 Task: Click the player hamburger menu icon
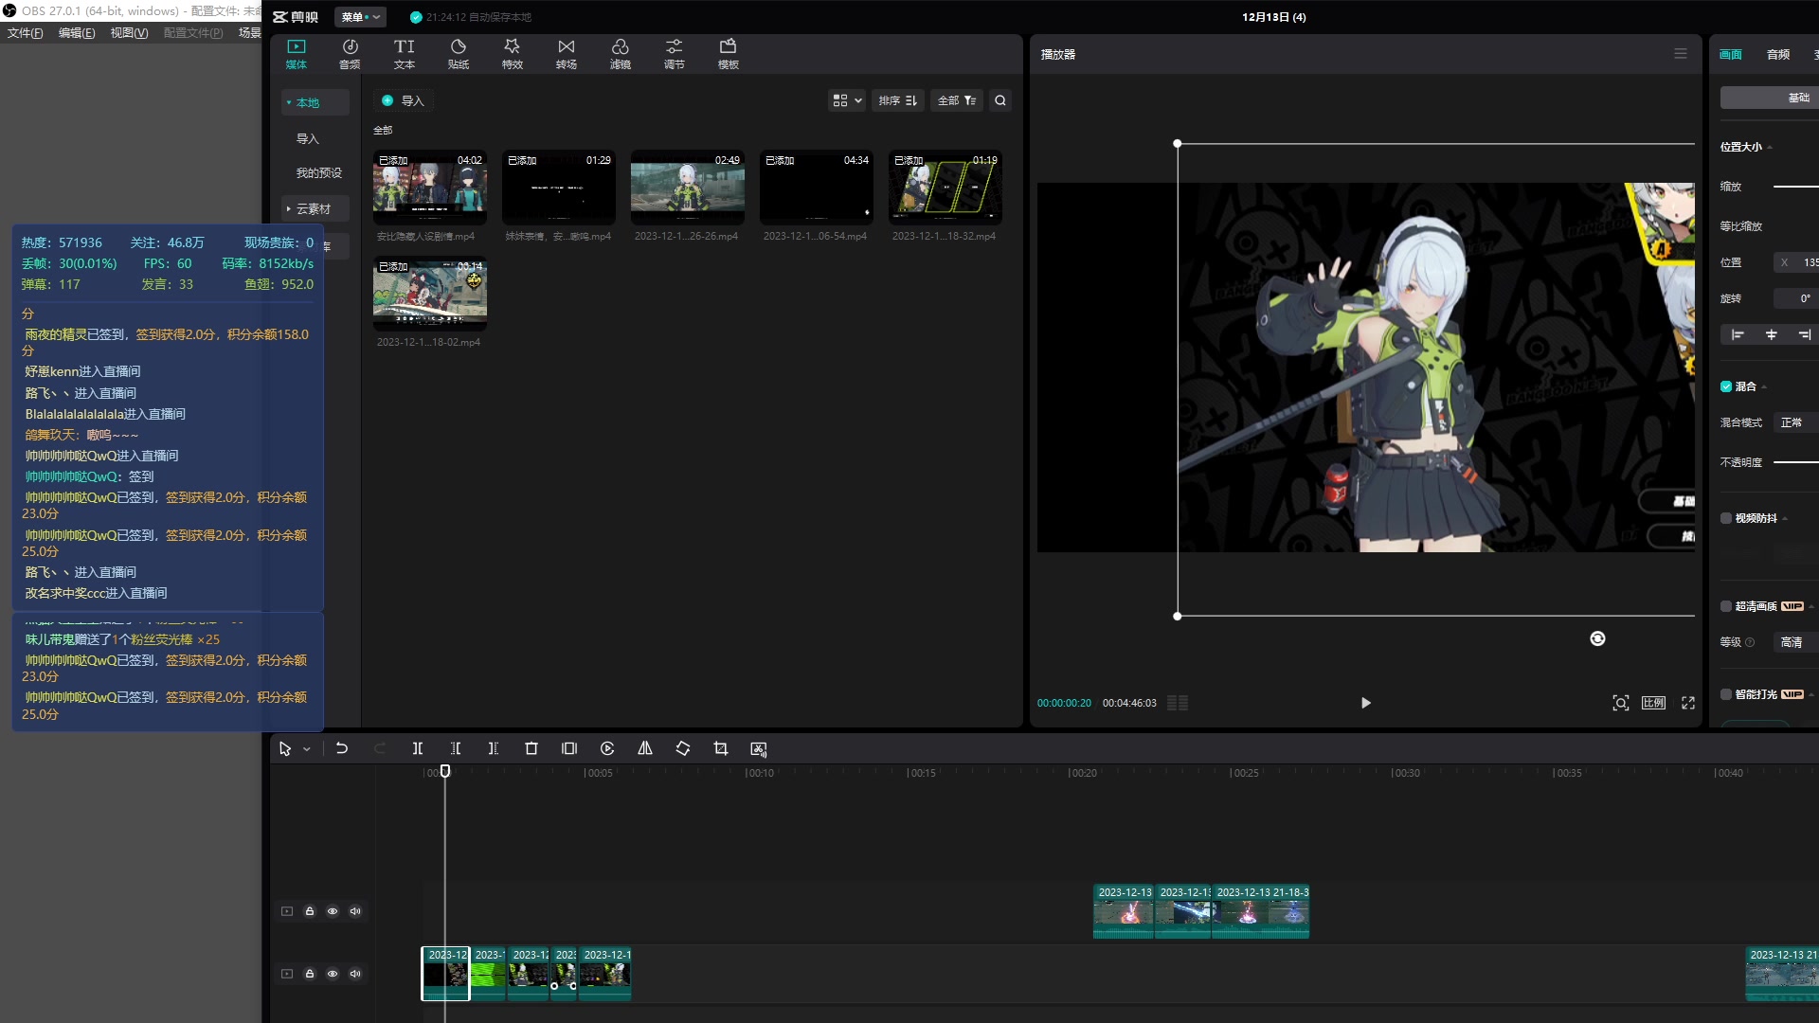point(1681,54)
